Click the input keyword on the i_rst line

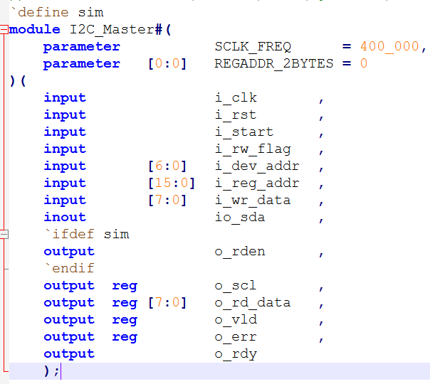coord(65,115)
